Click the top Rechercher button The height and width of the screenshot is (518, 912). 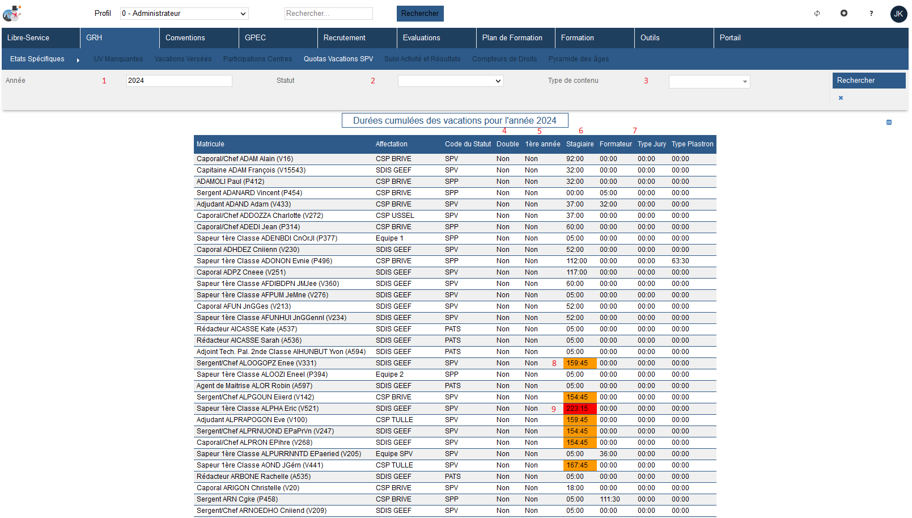tap(419, 14)
